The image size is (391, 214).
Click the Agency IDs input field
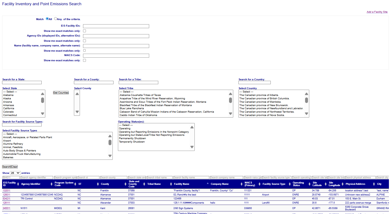click(116, 36)
